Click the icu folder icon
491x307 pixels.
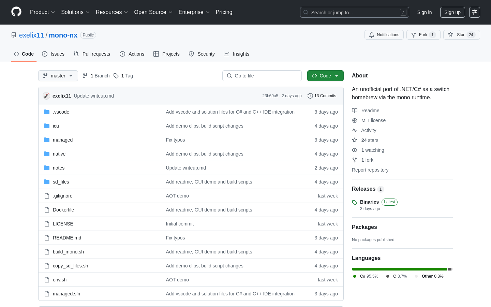[47, 126]
